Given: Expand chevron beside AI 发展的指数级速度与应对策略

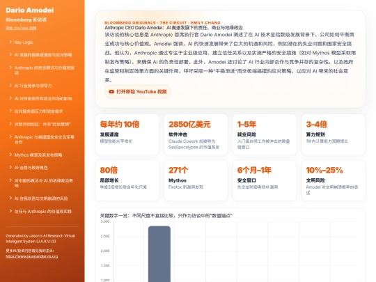Looking at the screenshot, I should (x=10, y=55).
